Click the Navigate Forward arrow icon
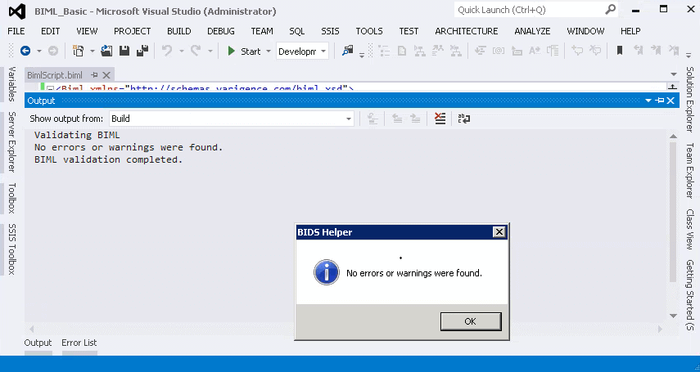The image size is (700, 372). [x=53, y=52]
